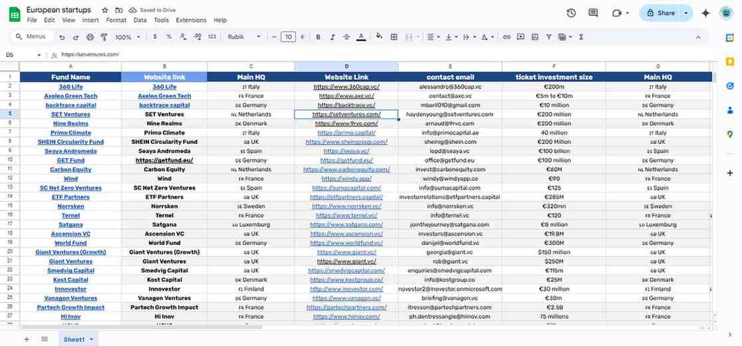The width and height of the screenshot is (742, 346).
Task: Apply currency format icon
Action: click(x=155, y=37)
